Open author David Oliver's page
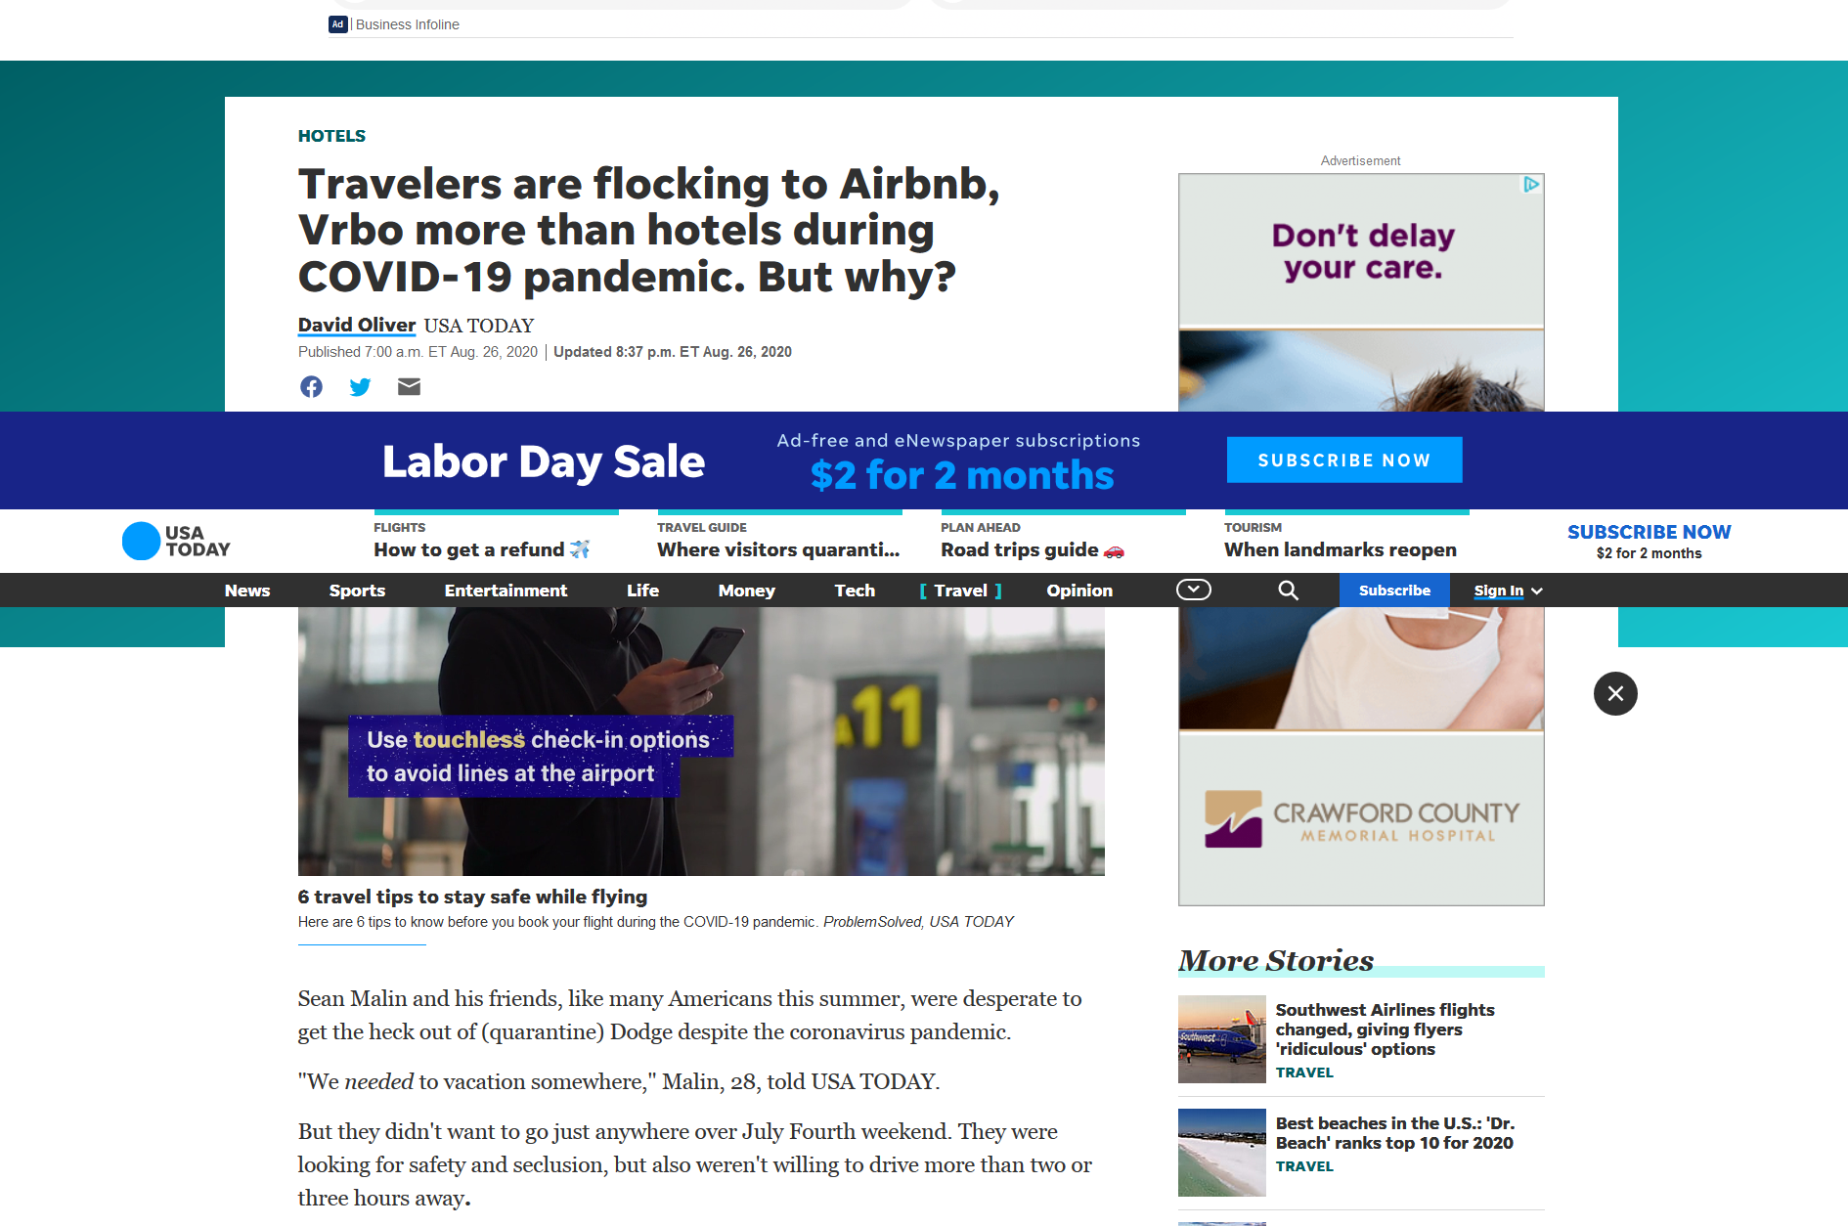This screenshot has width=1848, height=1226. [x=357, y=325]
